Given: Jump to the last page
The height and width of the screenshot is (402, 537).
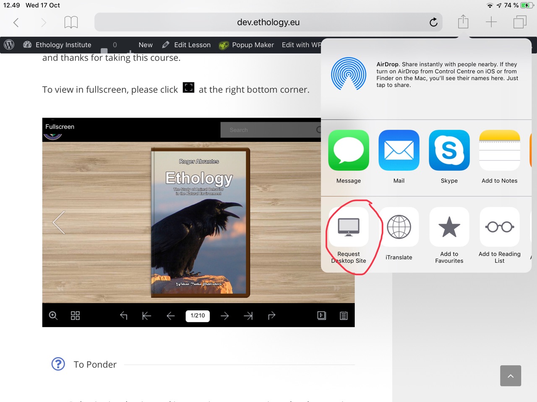Looking at the screenshot, I should (248, 315).
